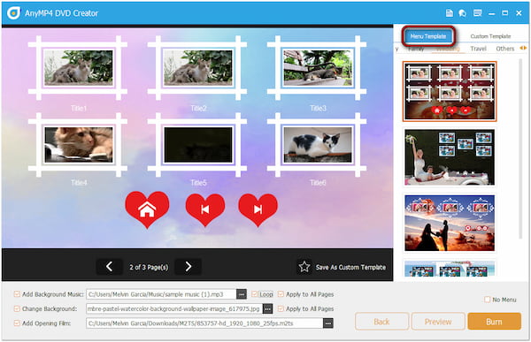The width and height of the screenshot is (531, 342).
Task: Browse for background image with ellipsis button
Action: point(267,308)
